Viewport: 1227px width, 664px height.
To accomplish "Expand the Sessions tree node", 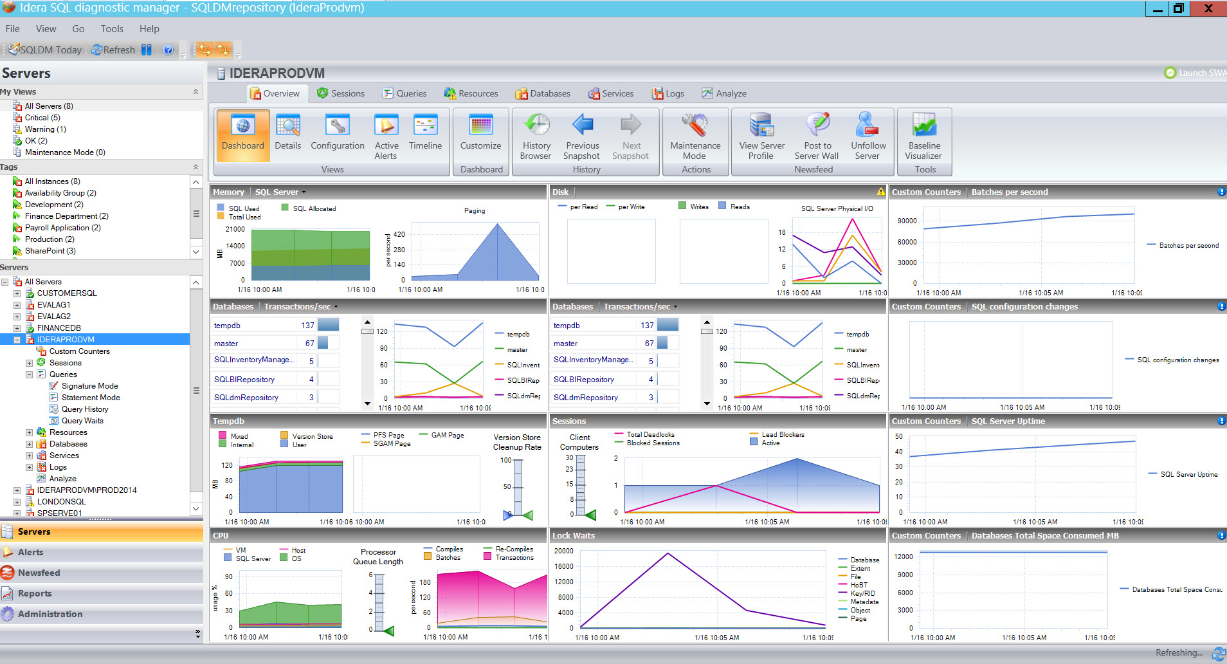I will (29, 363).
